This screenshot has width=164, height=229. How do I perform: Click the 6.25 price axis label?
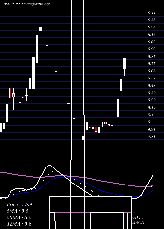(152, 27)
